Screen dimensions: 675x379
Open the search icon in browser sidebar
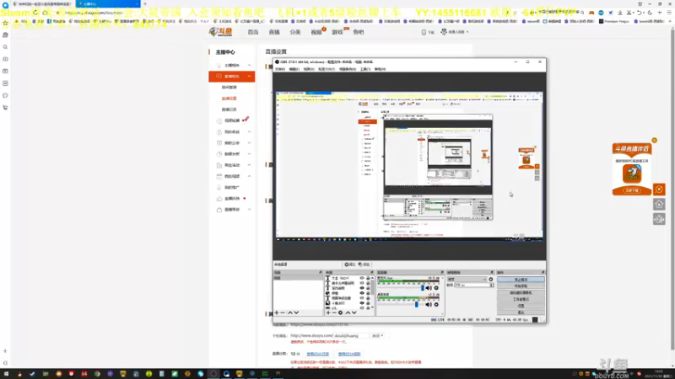click(x=5, y=47)
